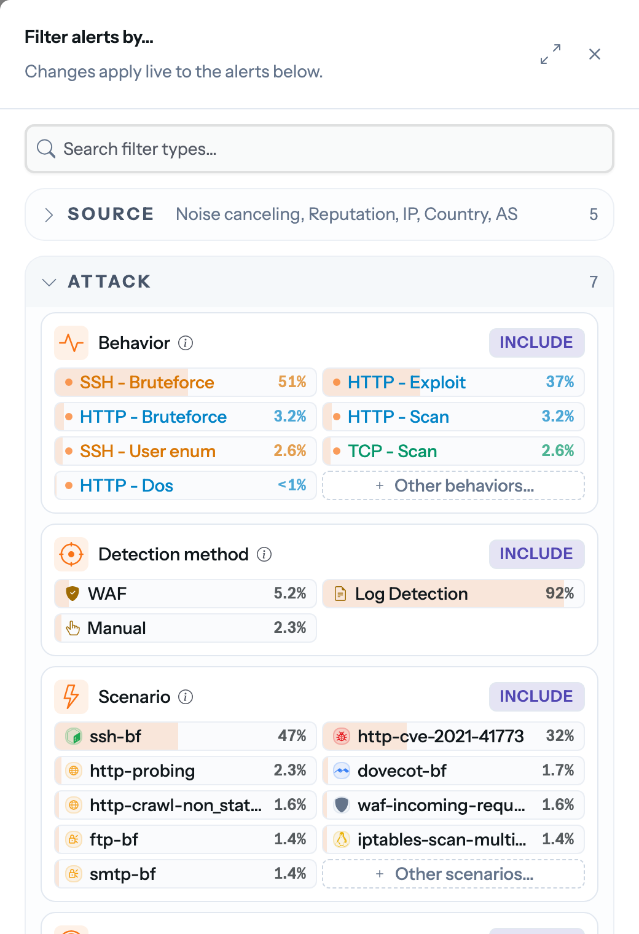The image size is (639, 934).
Task: Click the ssh-bf green cube icon
Action: tap(74, 736)
